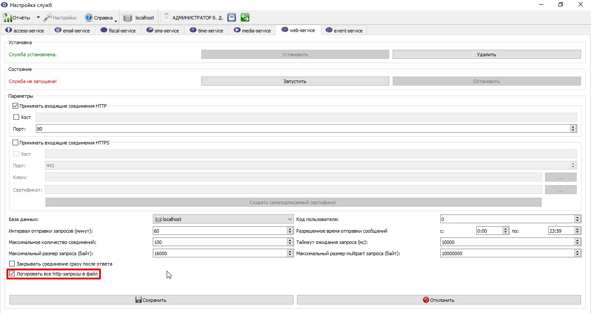Click the Запустить button
Image resolution: width=591 pixels, height=314 pixels.
pos(295,81)
